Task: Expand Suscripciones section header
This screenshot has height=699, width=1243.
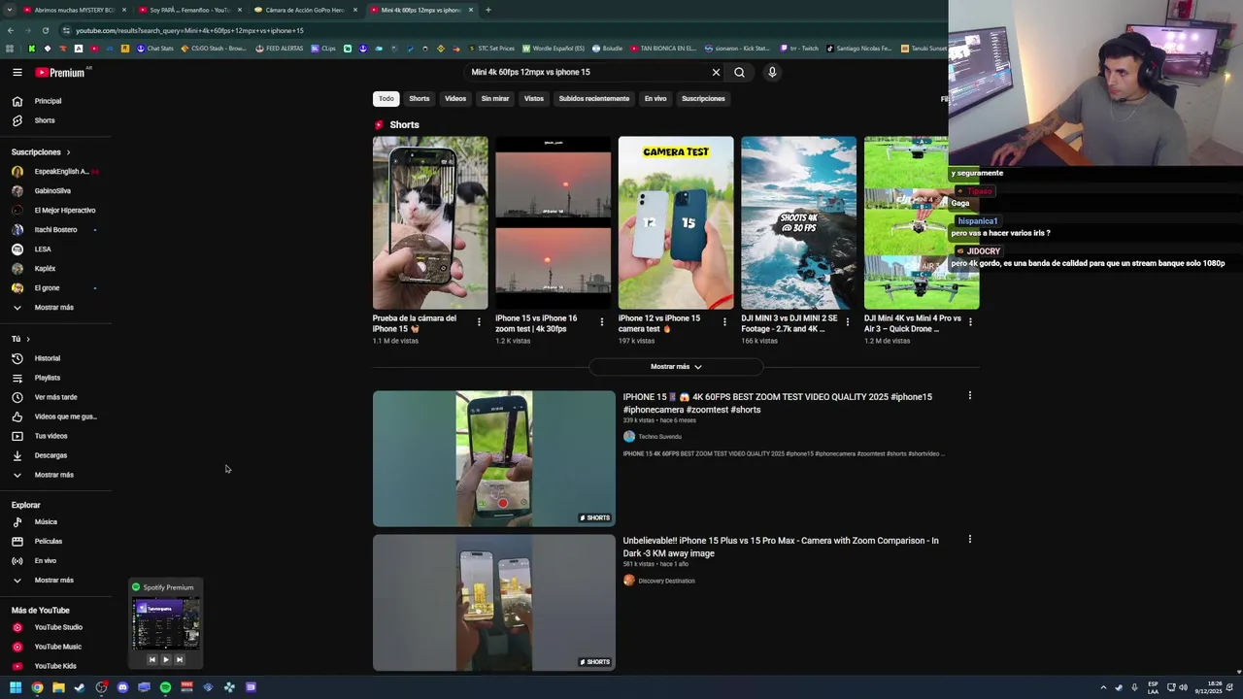Action: (x=41, y=152)
